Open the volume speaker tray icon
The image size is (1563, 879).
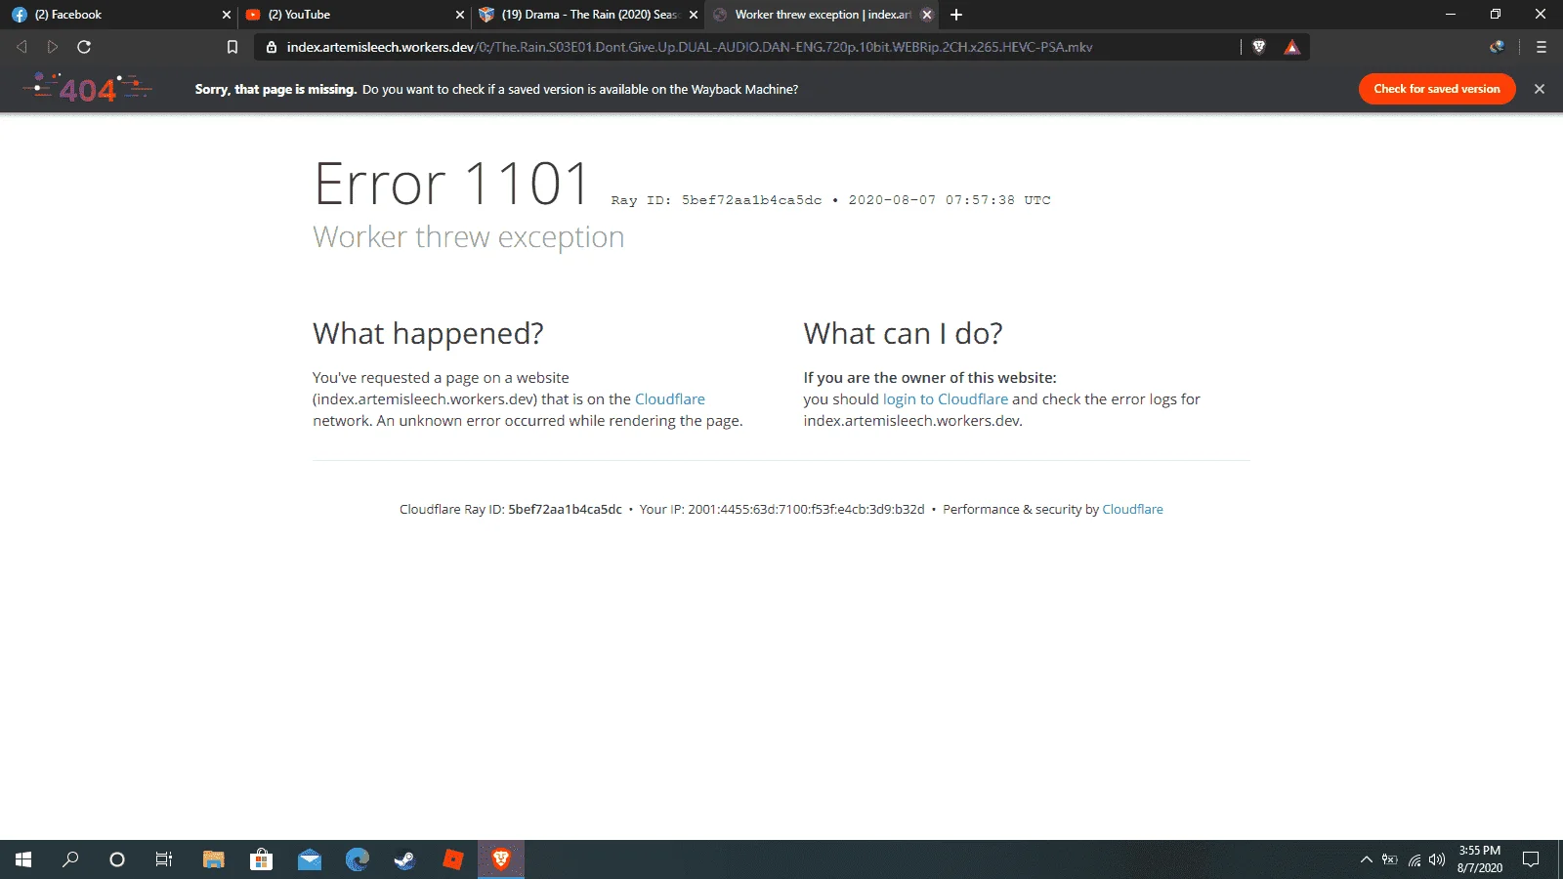[x=1437, y=859]
